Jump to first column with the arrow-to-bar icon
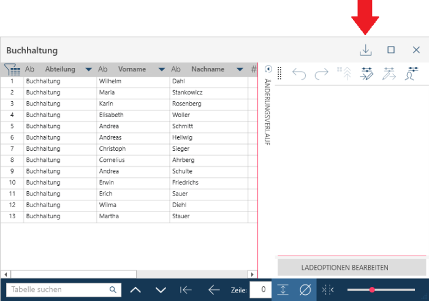The width and height of the screenshot is (429, 301). click(x=186, y=289)
